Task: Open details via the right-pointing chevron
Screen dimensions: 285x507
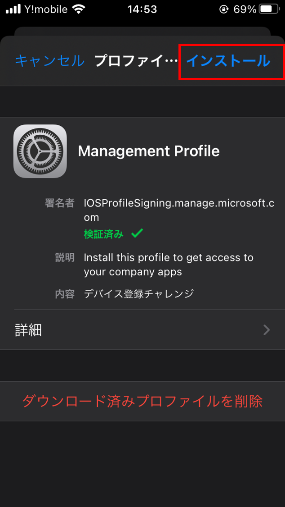Action: [x=267, y=330]
